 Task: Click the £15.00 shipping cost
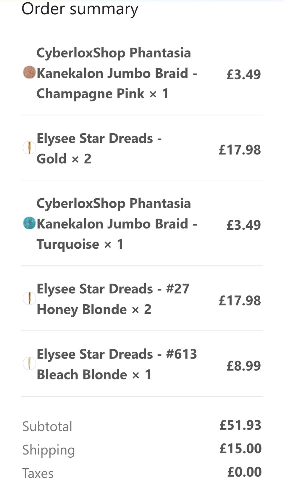point(240,448)
